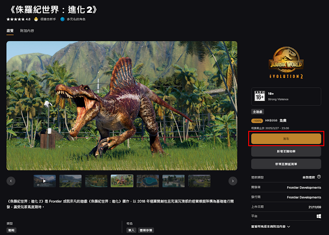This screenshot has height=235, width=329.
Task: Go to next screenshot with right arrow
Action: coord(233,181)
